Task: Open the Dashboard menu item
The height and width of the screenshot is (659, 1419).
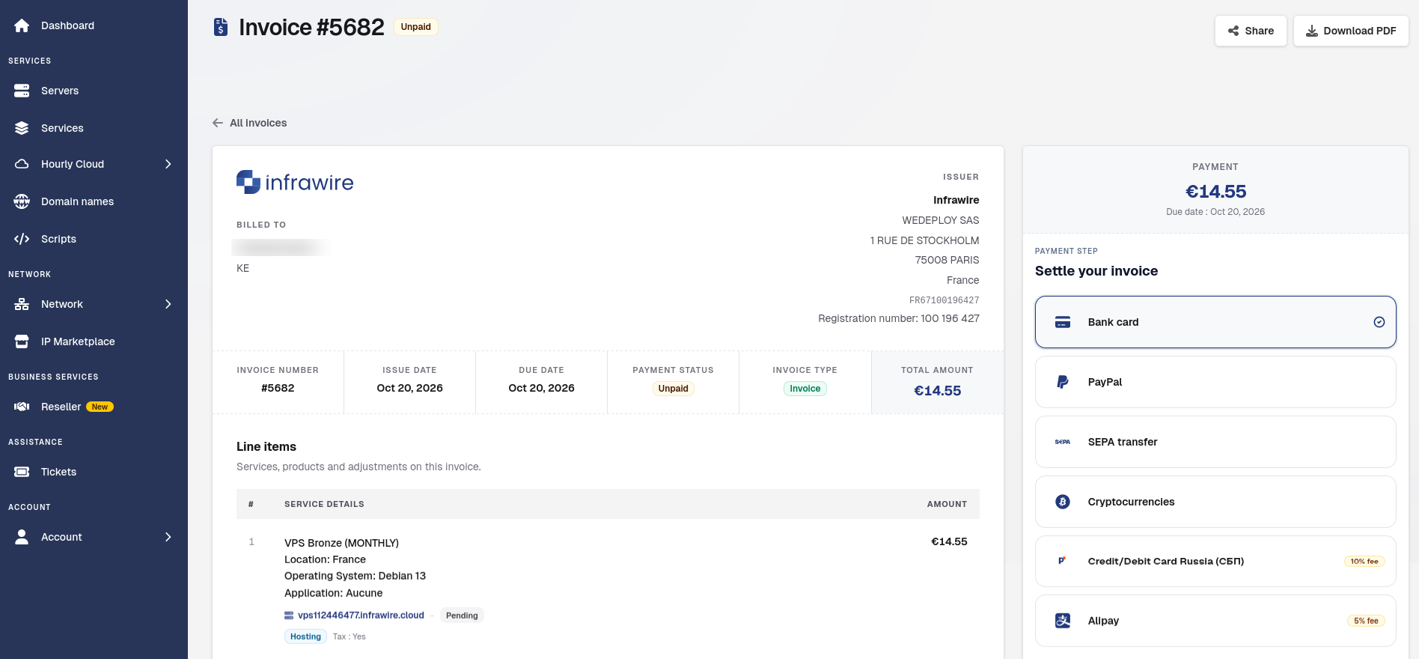Action: (94, 25)
